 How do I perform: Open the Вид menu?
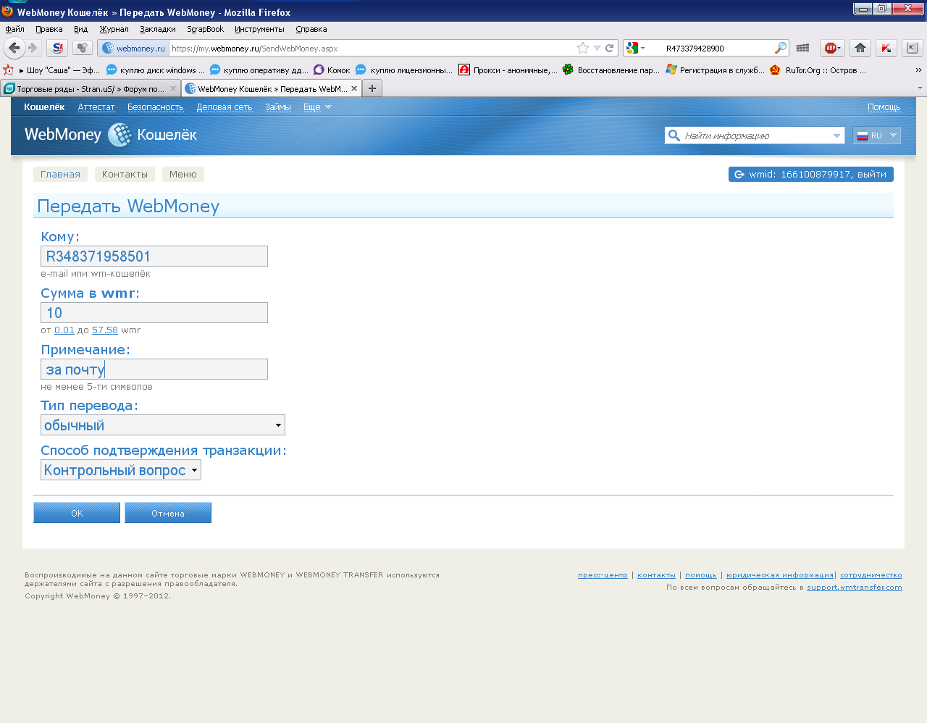click(x=81, y=29)
